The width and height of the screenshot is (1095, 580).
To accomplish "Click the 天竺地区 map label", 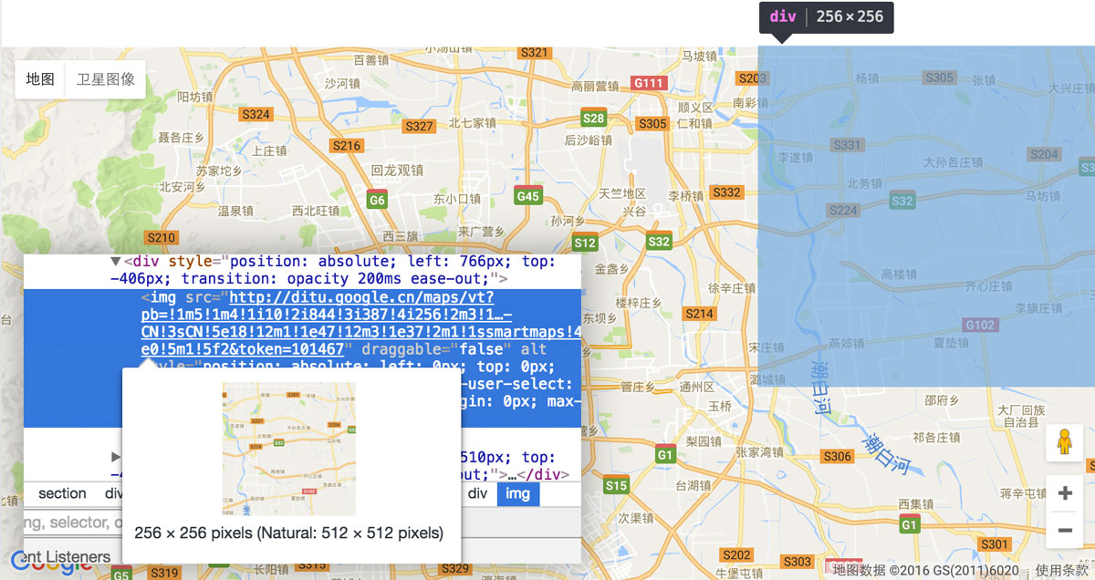I will point(622,193).
